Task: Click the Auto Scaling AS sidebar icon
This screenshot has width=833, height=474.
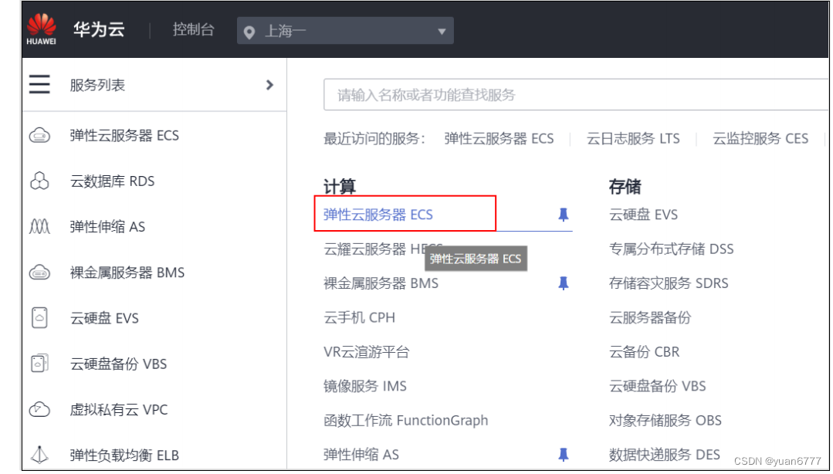Action: 40,227
